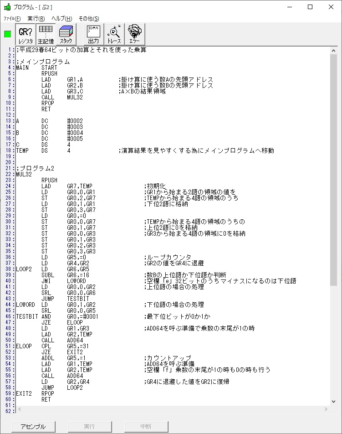The height and width of the screenshot is (434, 342).
Task: Click the CALL MUL32 line
Action: tap(62, 97)
